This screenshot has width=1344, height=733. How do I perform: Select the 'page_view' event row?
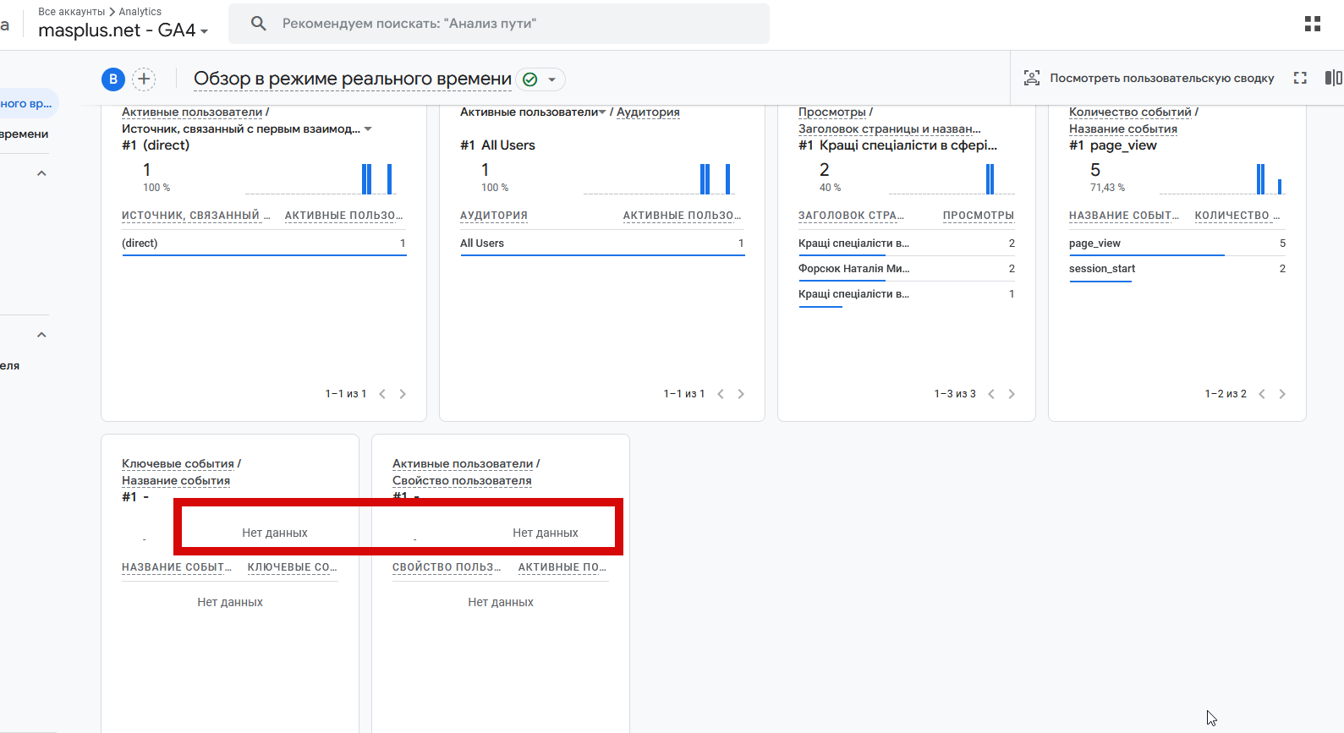tap(1177, 243)
